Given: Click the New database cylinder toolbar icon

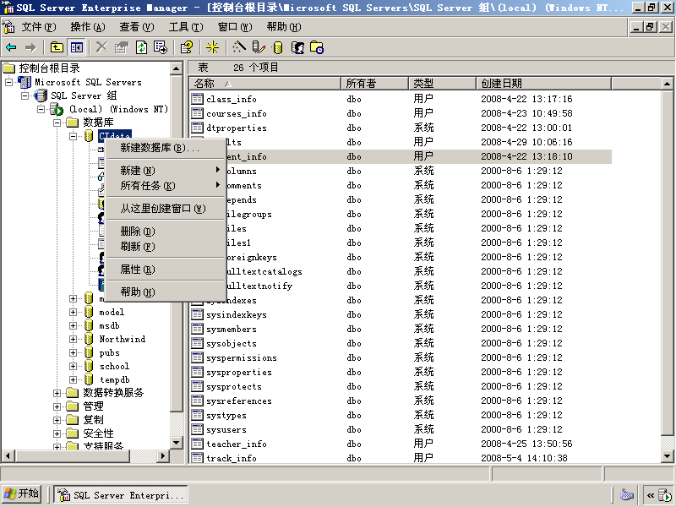Looking at the screenshot, I should pos(278,47).
